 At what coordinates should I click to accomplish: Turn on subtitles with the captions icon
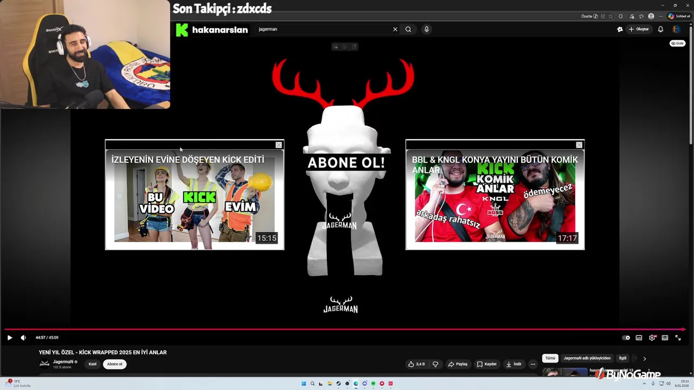pyautogui.click(x=639, y=337)
